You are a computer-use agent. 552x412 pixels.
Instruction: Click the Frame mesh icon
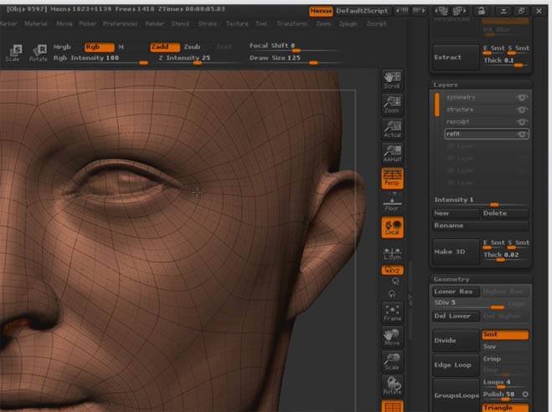392,313
